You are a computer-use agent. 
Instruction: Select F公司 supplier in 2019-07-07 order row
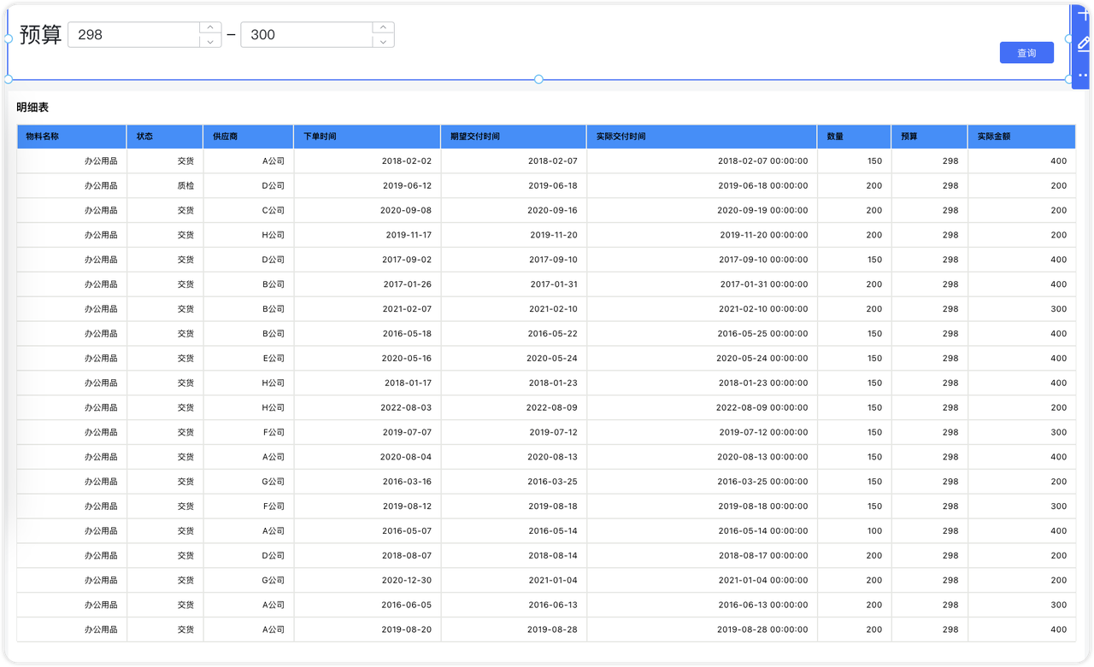249,432
